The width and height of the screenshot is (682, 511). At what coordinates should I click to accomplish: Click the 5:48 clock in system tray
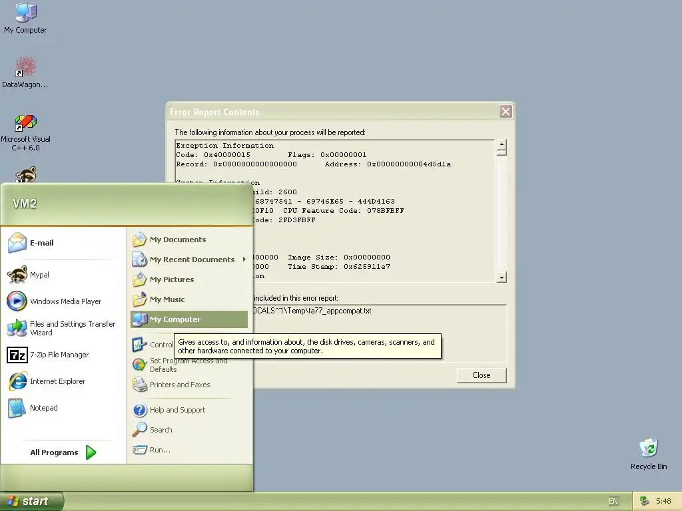pos(663,501)
